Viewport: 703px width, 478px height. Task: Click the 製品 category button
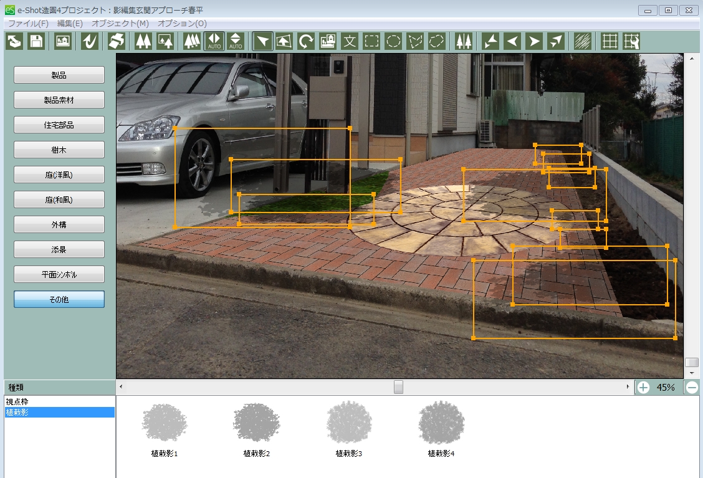click(59, 75)
